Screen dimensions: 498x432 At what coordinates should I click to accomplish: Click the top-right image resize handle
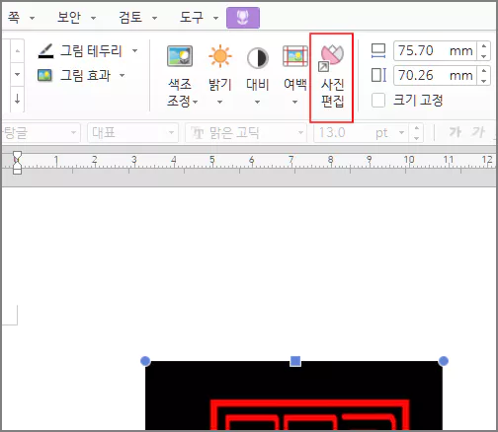tap(444, 361)
